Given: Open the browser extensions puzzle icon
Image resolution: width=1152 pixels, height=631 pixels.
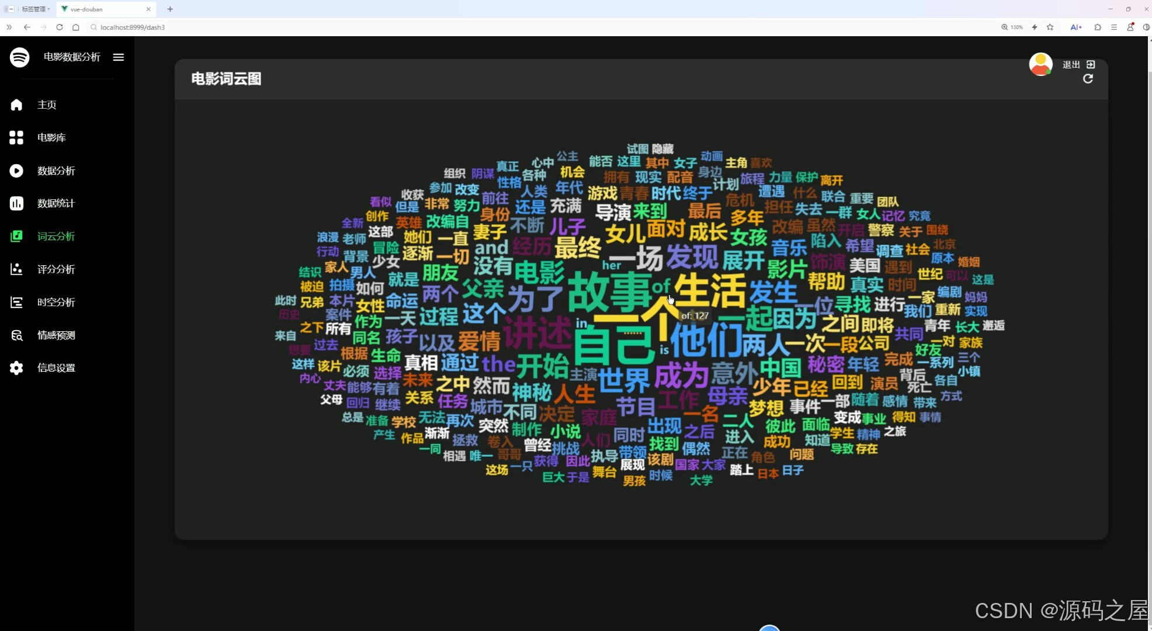Looking at the screenshot, I should pyautogui.click(x=1098, y=27).
